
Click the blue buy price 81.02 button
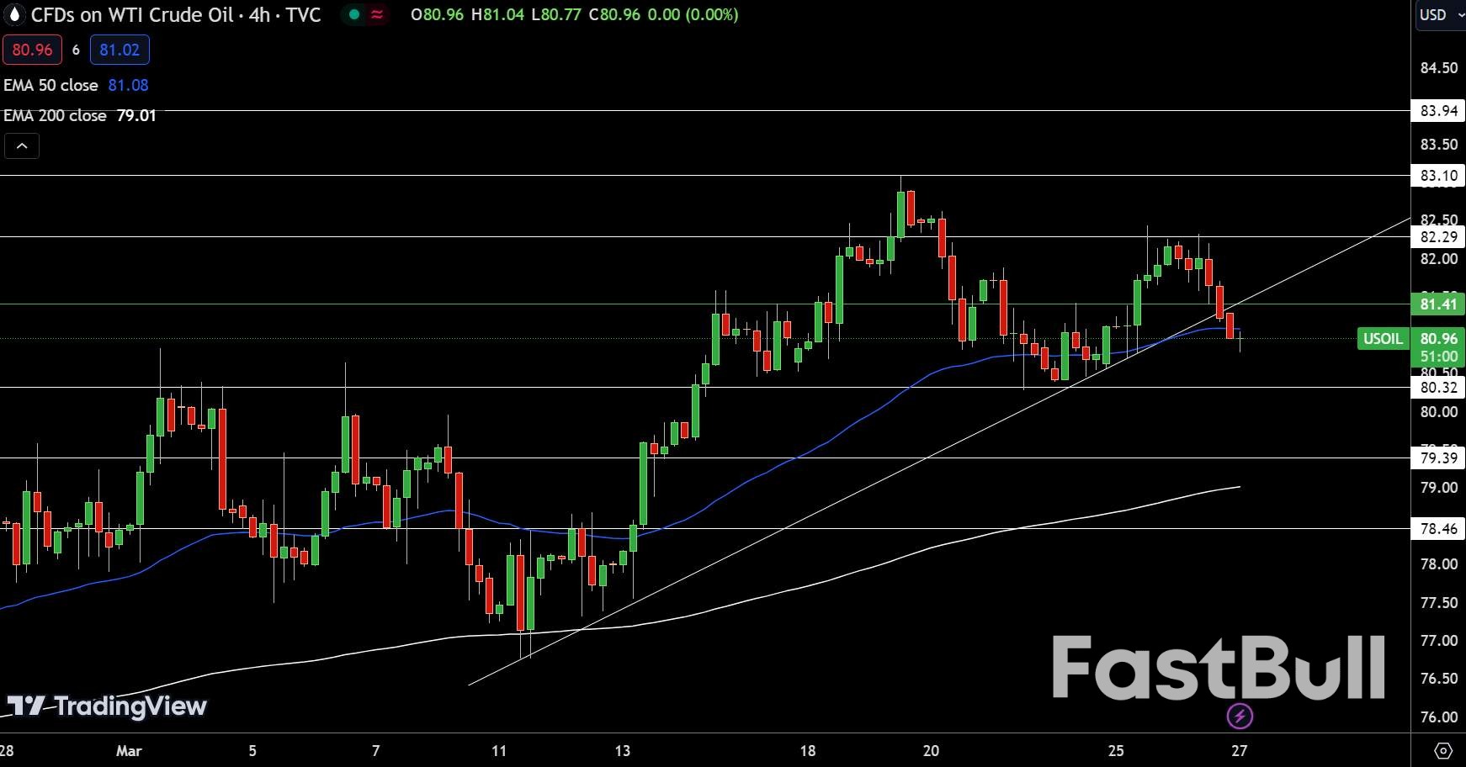pyautogui.click(x=120, y=50)
